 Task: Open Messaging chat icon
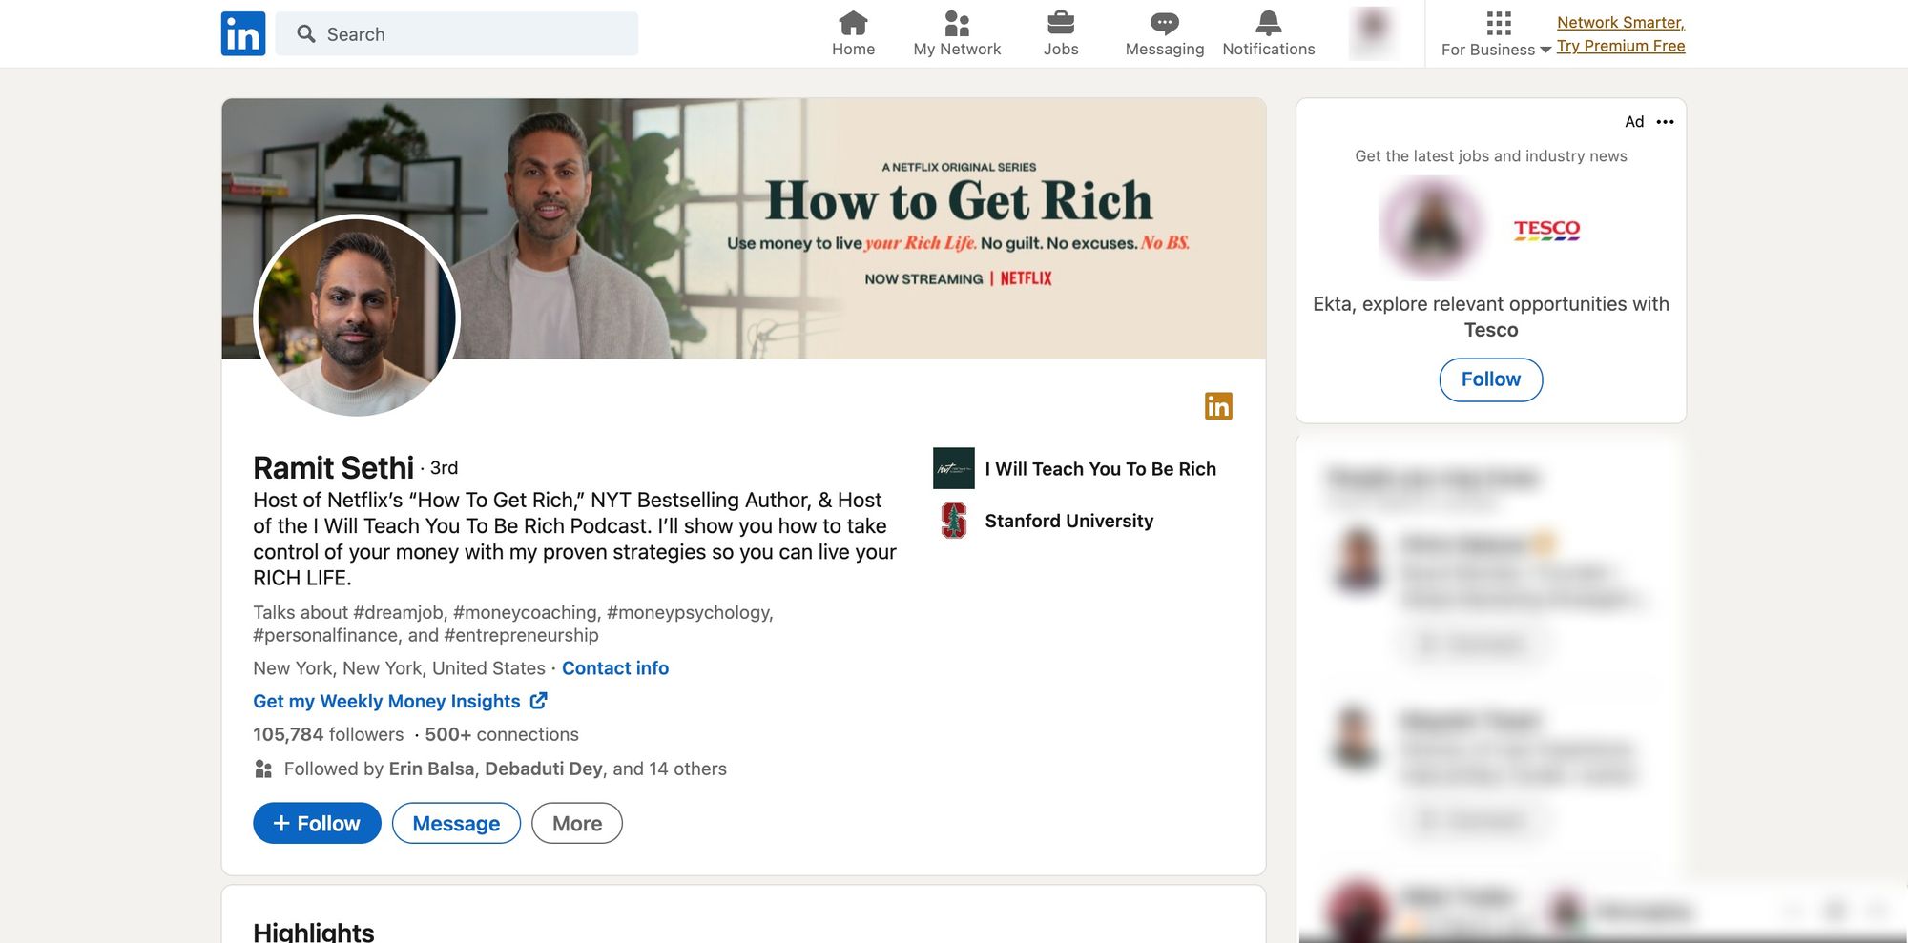point(1165,22)
